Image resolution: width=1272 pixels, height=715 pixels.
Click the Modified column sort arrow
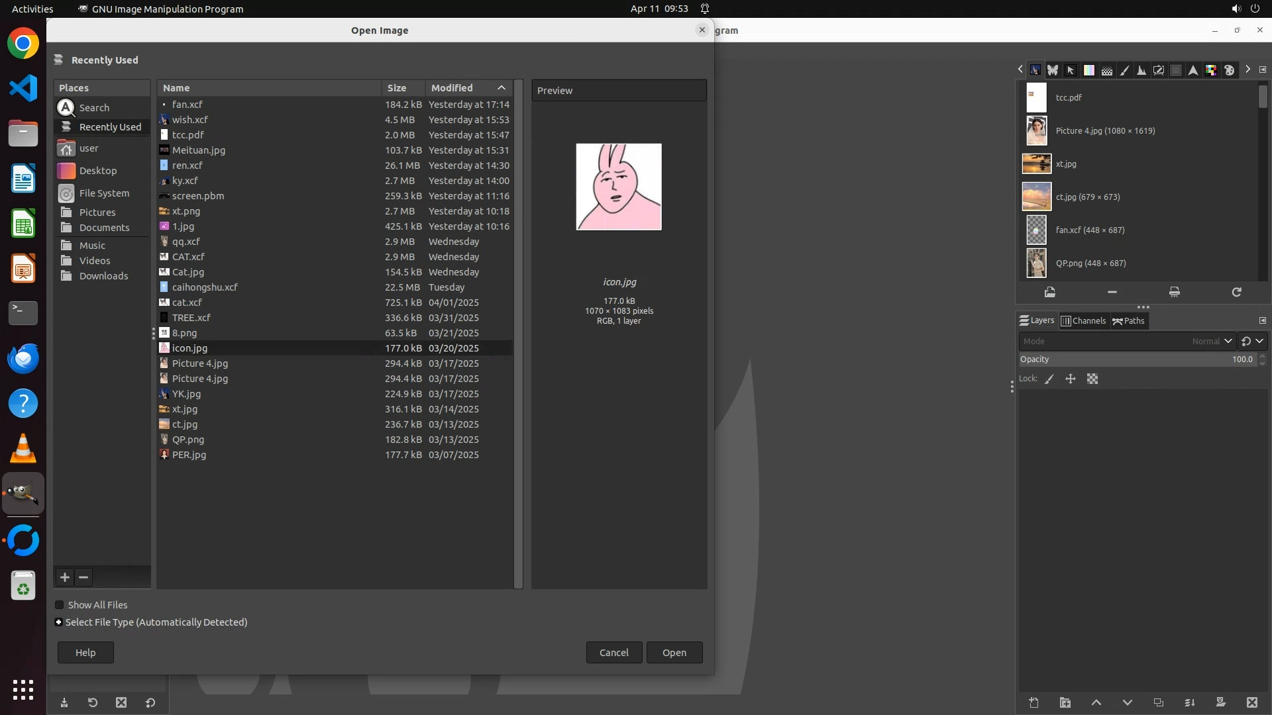502,88
